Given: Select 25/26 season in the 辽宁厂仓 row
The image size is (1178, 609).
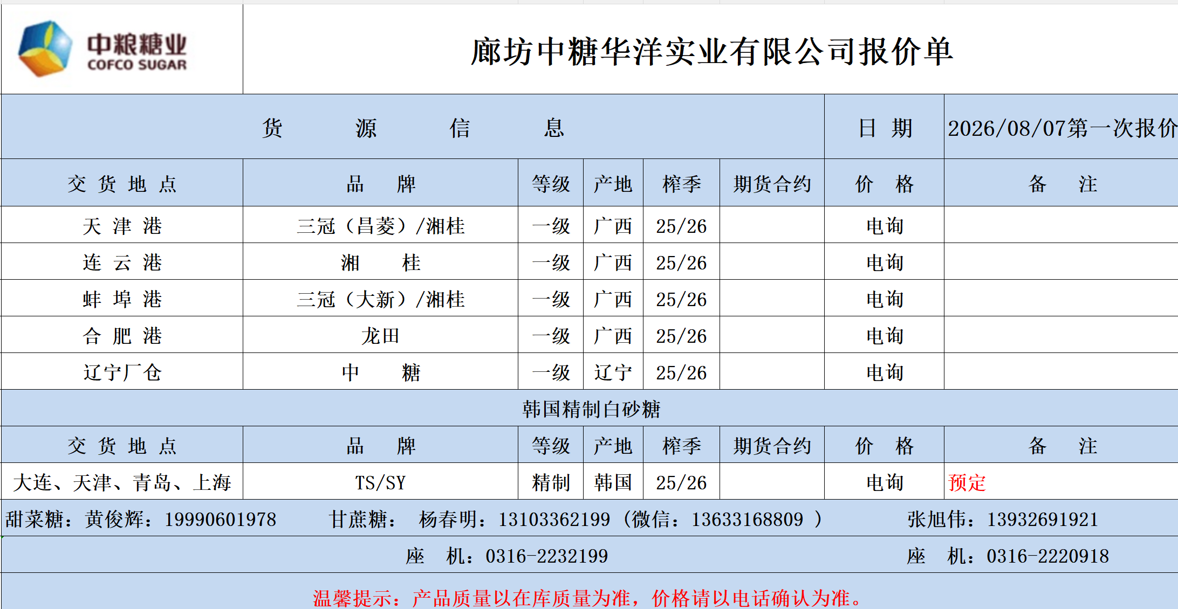Looking at the screenshot, I should (x=682, y=372).
